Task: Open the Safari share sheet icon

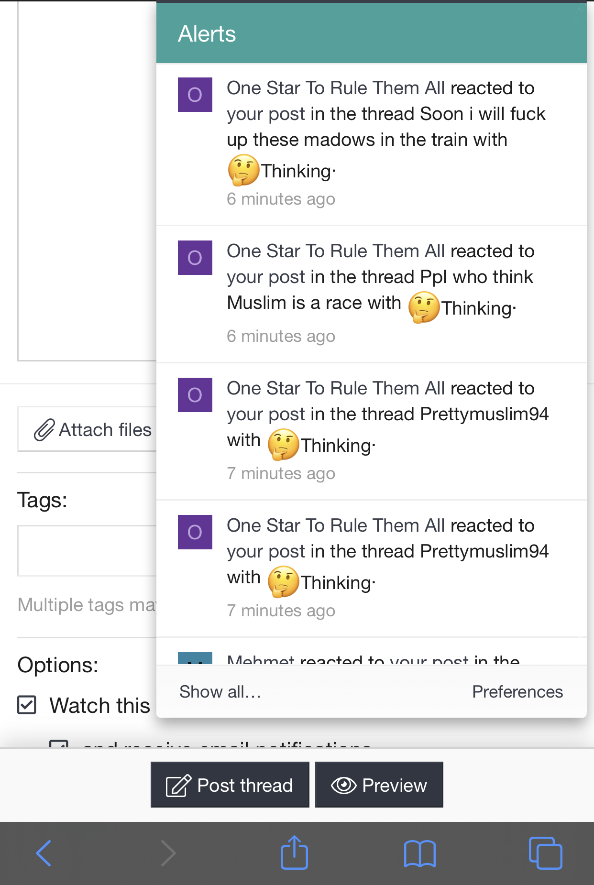Action: click(x=294, y=852)
